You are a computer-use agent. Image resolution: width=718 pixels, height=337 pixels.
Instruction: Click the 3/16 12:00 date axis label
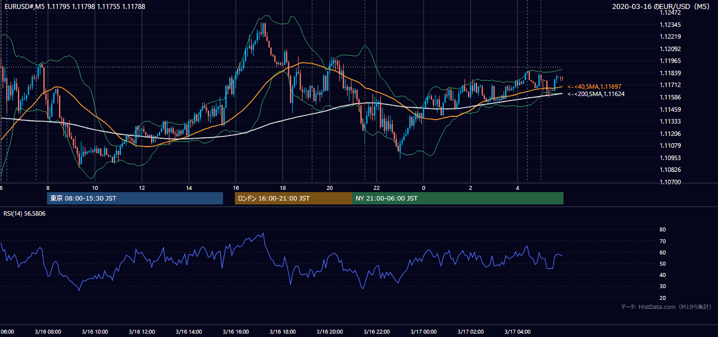pyautogui.click(x=142, y=332)
